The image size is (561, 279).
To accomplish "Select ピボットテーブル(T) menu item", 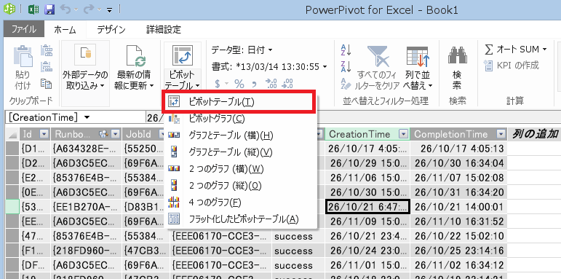I will point(239,102).
